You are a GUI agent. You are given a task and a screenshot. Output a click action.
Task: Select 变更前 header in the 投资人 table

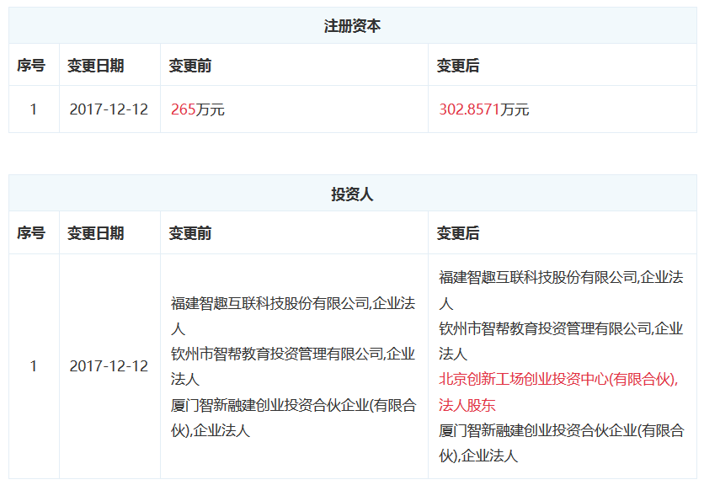coord(190,233)
